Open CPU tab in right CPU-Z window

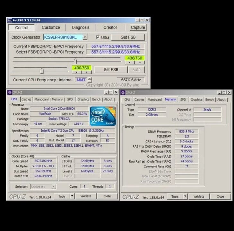[x=127, y=100]
